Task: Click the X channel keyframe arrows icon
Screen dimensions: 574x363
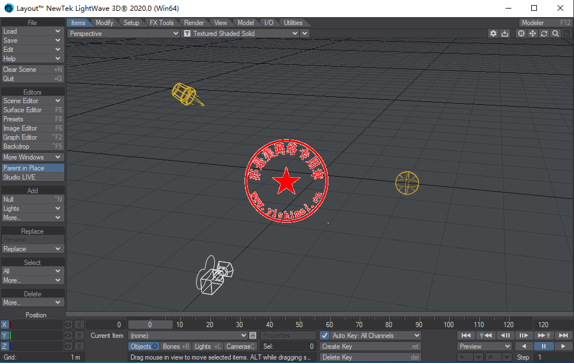Action: pos(68,325)
